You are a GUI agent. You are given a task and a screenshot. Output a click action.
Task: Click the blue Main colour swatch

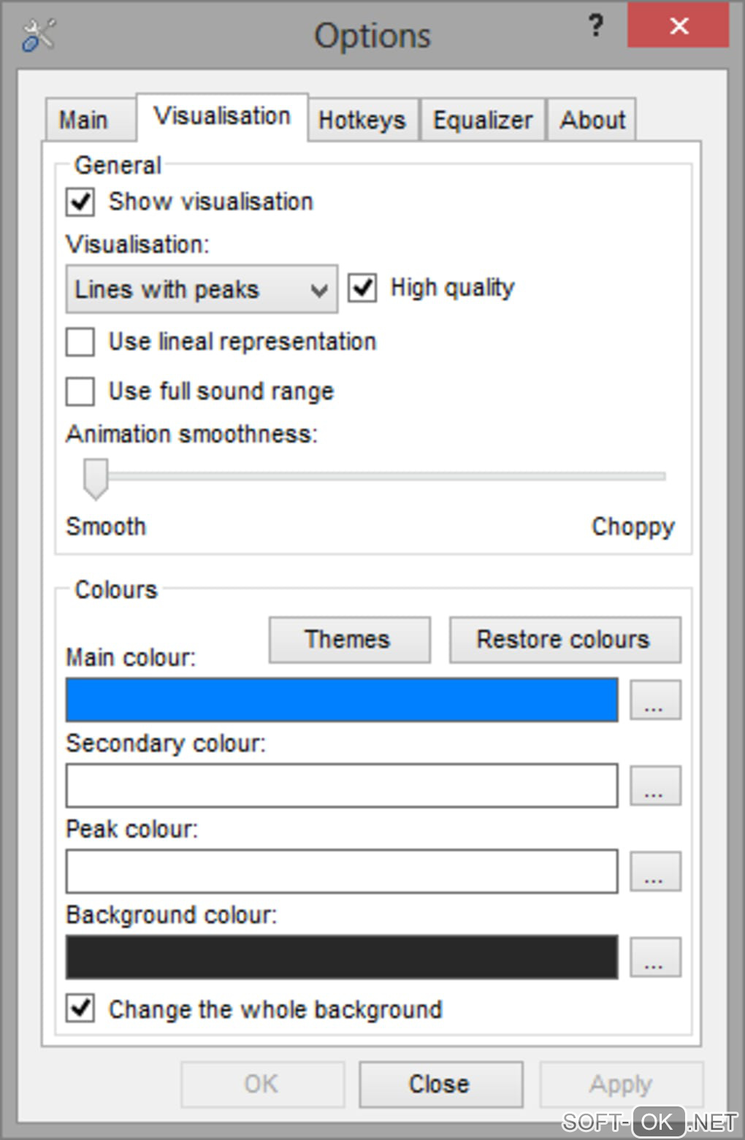click(341, 700)
